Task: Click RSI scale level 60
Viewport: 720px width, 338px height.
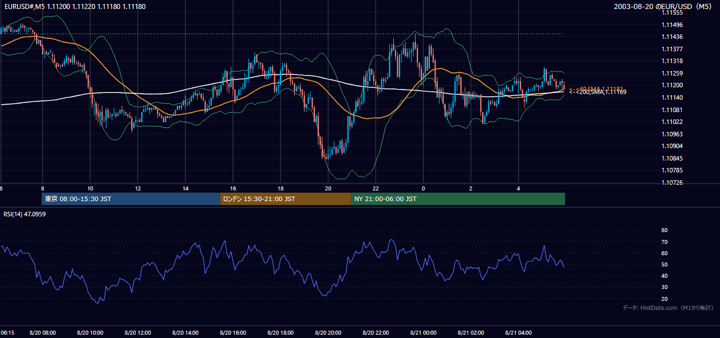Action: [x=664, y=253]
